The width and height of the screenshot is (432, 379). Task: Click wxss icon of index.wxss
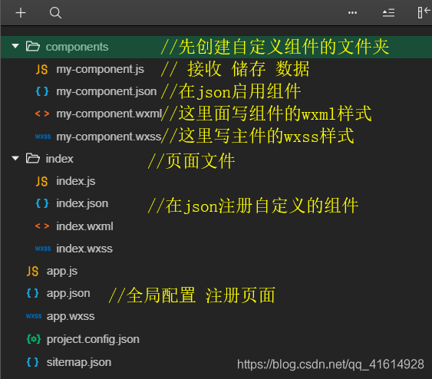43,249
